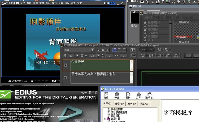This screenshot has width=199, height=122.
Task: Click the OK button on EDIUS about dialog
Action: pyautogui.click(x=91, y=121)
